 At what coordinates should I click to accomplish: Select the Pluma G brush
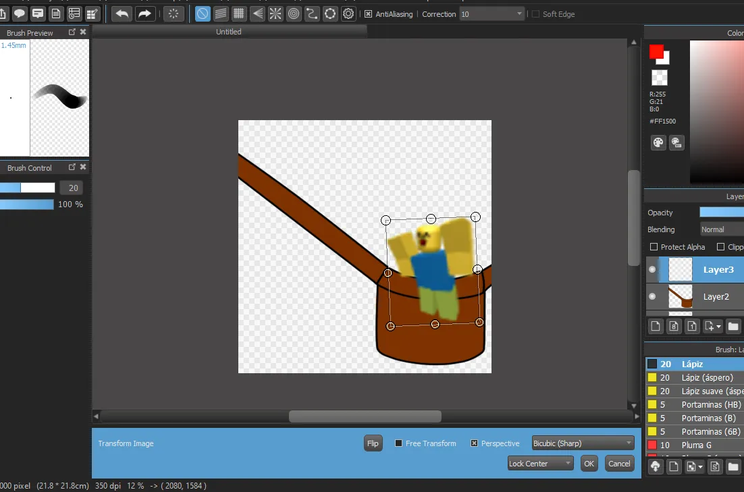pyautogui.click(x=695, y=445)
